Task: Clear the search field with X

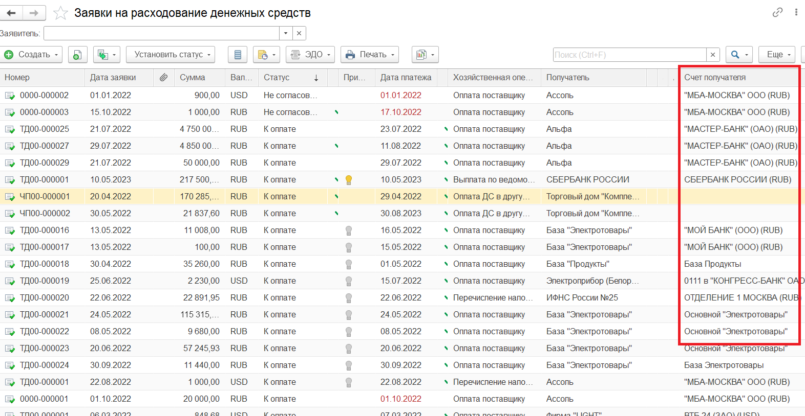Action: click(713, 55)
